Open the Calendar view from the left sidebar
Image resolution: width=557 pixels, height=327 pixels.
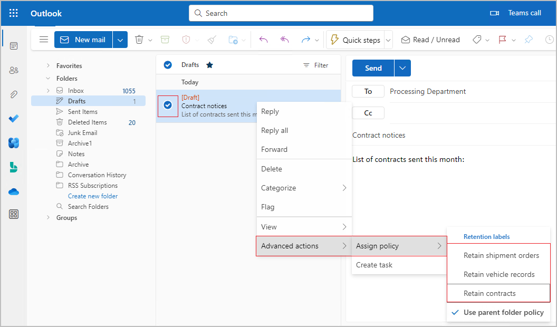click(13, 46)
